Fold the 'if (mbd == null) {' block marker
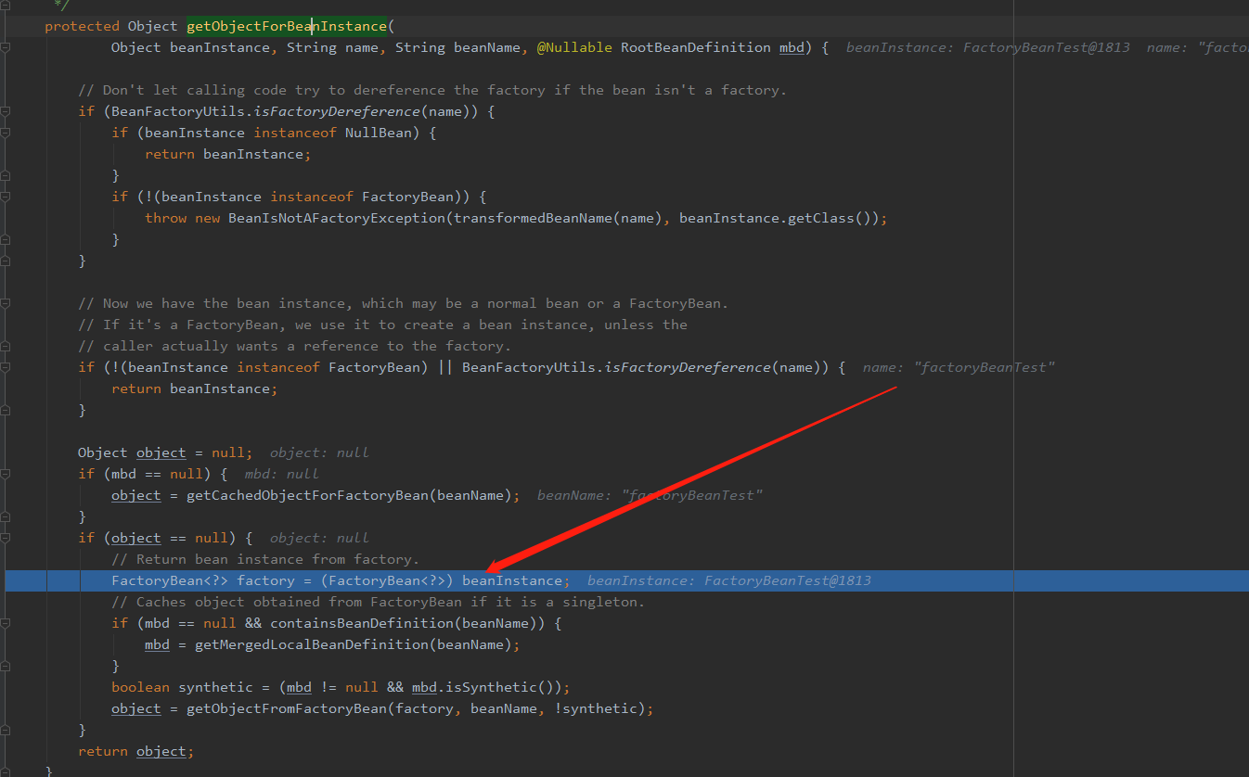1249x777 pixels. pyautogui.click(x=6, y=474)
